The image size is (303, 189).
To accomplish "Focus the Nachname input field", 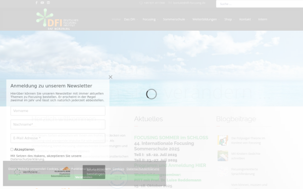I will [58, 124].
